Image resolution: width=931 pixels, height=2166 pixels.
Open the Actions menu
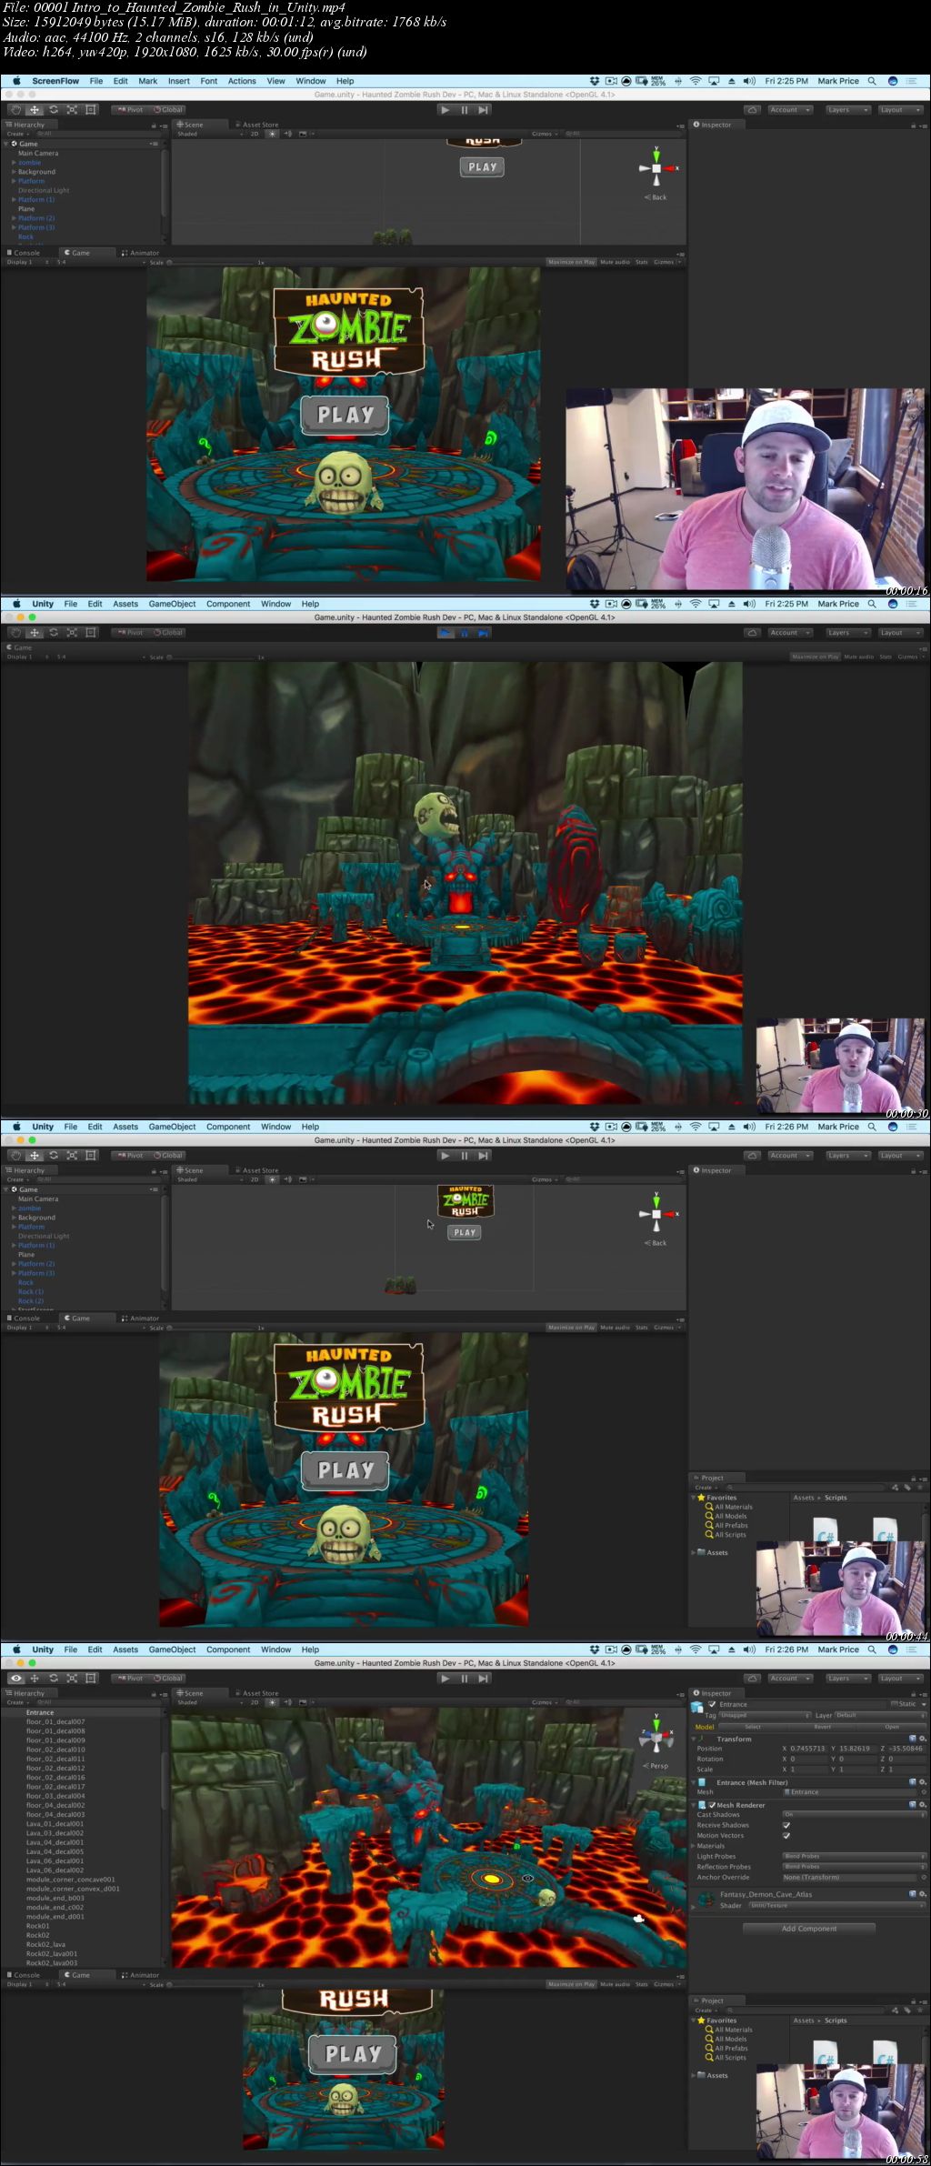[x=242, y=81]
